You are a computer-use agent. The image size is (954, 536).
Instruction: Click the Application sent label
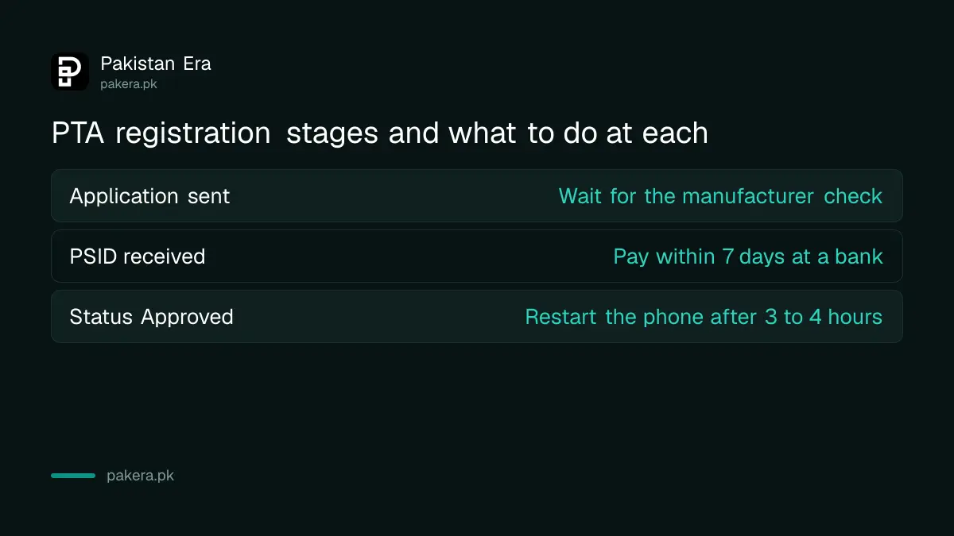click(149, 196)
